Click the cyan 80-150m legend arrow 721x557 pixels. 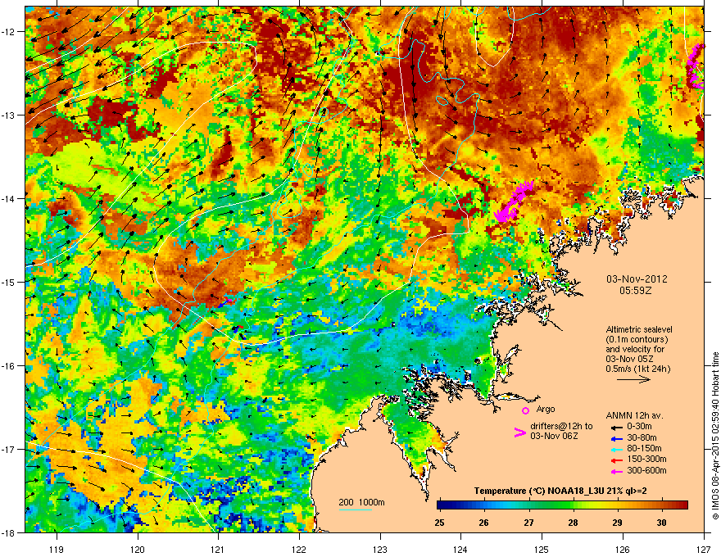point(616,449)
